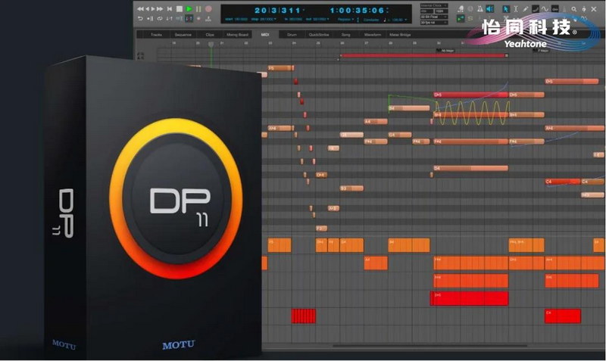Toggle the blue Audible Mode speaker icon
The height and width of the screenshot is (361, 606).
pyautogui.click(x=489, y=9)
